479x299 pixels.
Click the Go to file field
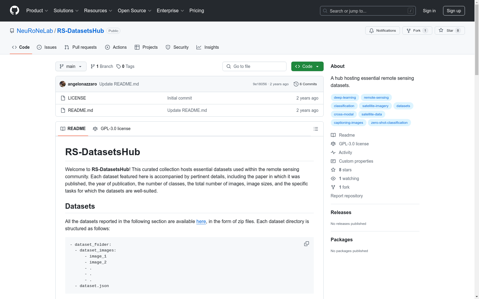(254, 66)
